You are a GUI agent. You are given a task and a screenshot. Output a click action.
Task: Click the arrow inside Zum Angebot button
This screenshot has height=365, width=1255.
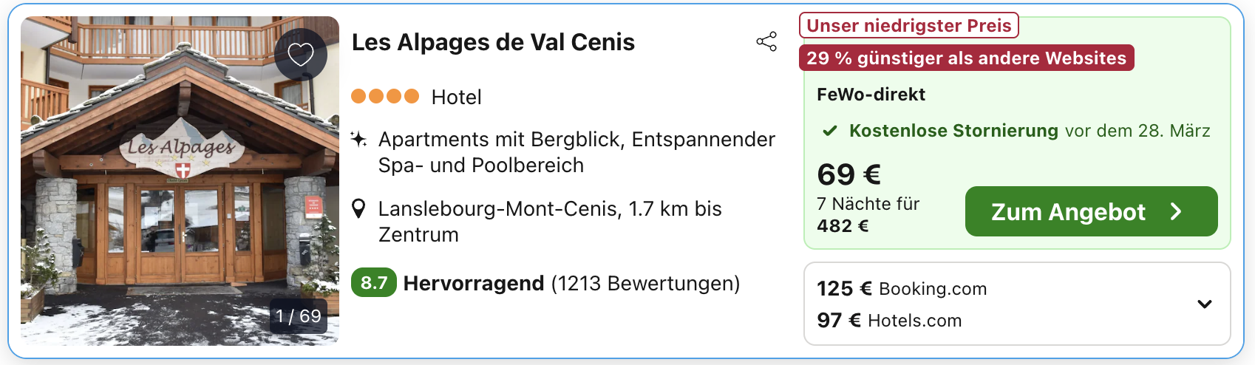[x=1176, y=212]
